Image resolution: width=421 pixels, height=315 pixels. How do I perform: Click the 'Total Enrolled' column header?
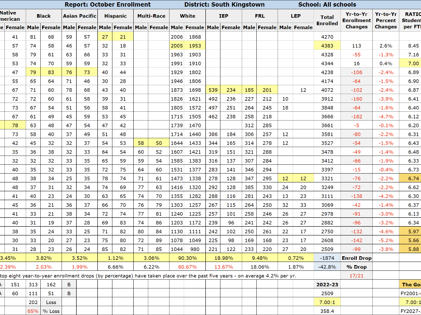click(327, 20)
